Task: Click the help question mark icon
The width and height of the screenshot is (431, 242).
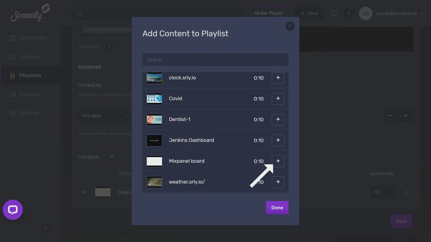Action: [349, 13]
